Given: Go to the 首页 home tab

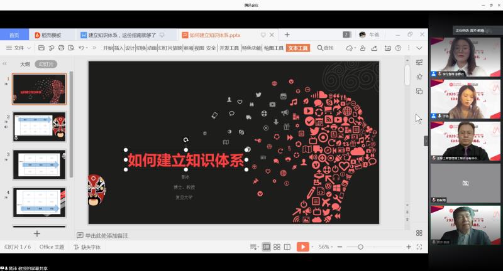Looking at the screenshot, I should tap(14, 35).
